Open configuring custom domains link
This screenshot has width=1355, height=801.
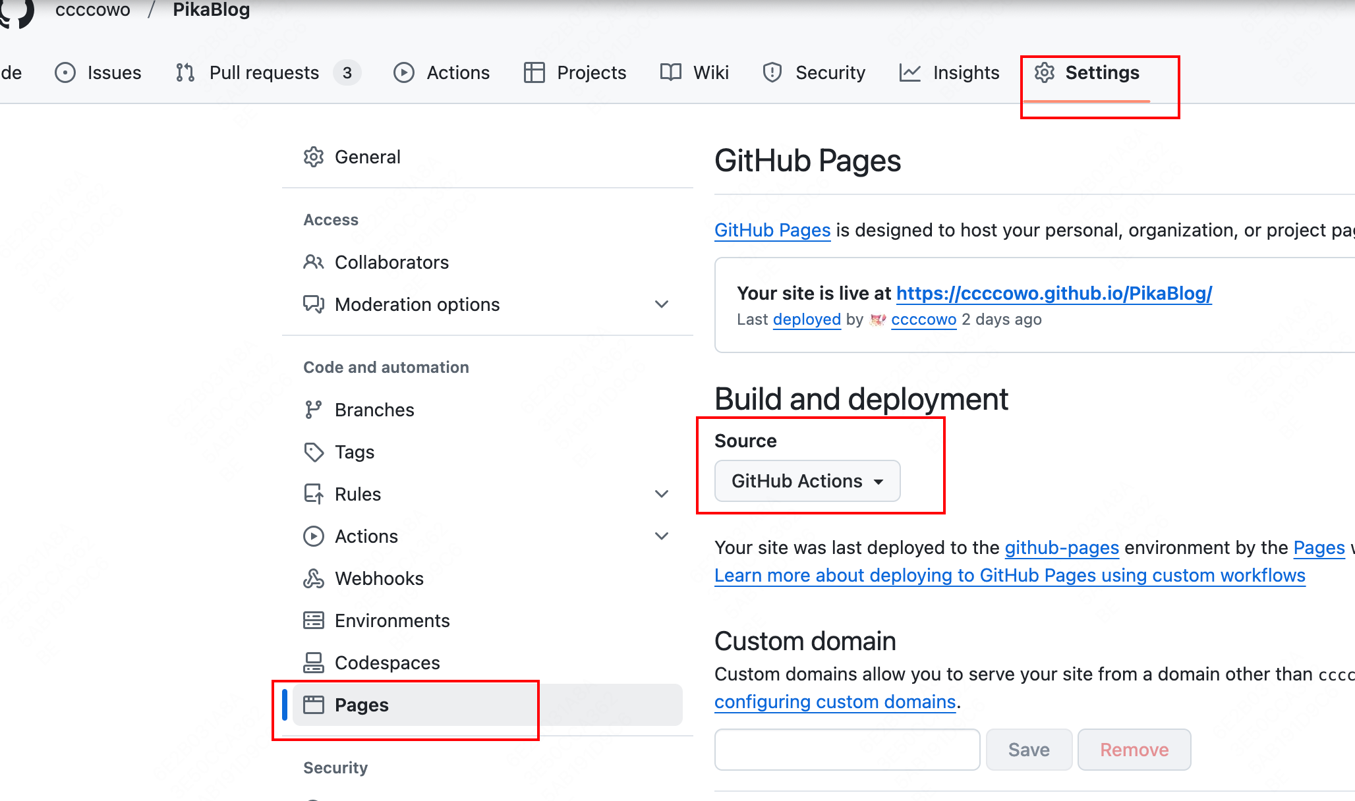835,702
